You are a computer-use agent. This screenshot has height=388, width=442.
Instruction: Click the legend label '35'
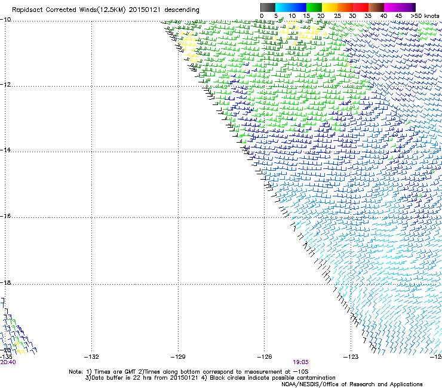368,16
